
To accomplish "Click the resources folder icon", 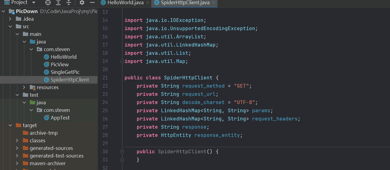I will 32,87.
